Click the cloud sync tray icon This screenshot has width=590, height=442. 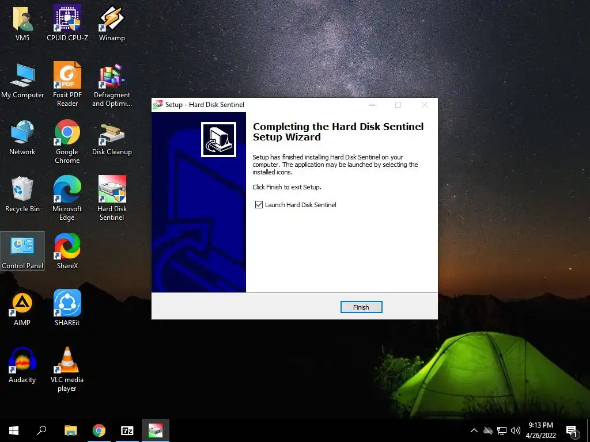point(488,430)
